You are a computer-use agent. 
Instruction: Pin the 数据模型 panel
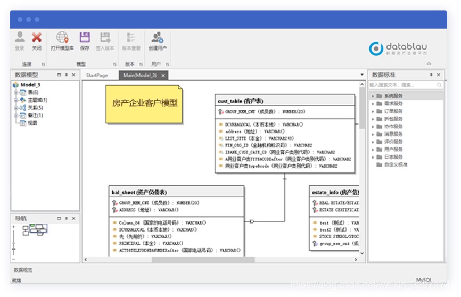pos(67,75)
